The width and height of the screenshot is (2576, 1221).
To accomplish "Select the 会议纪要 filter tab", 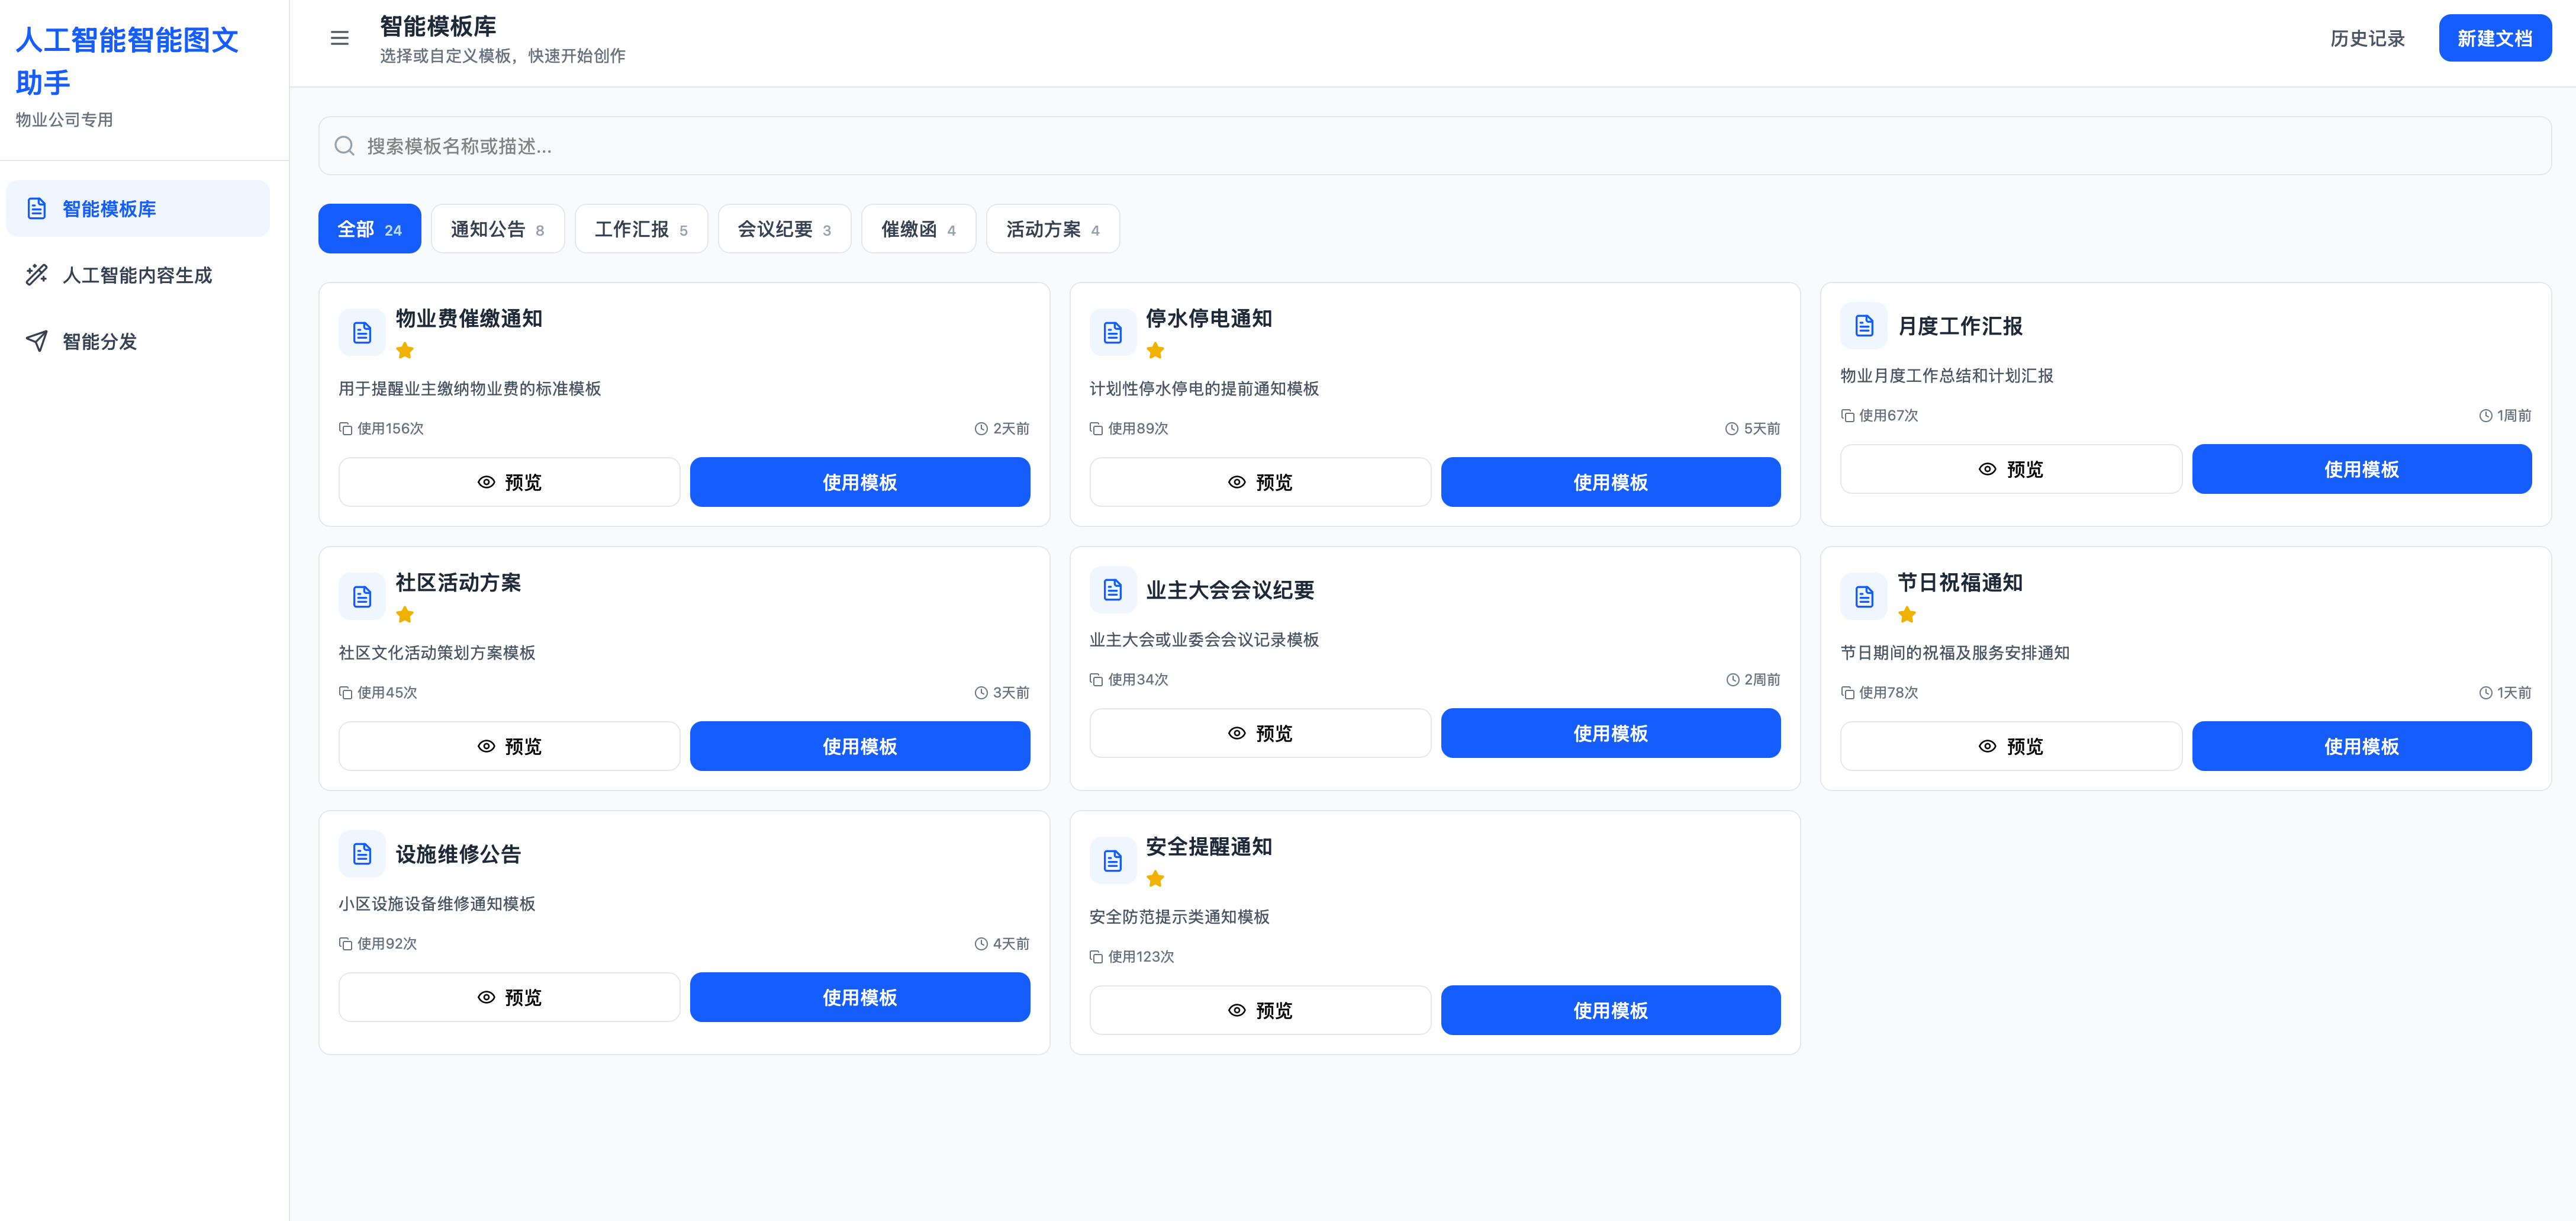I will [785, 229].
